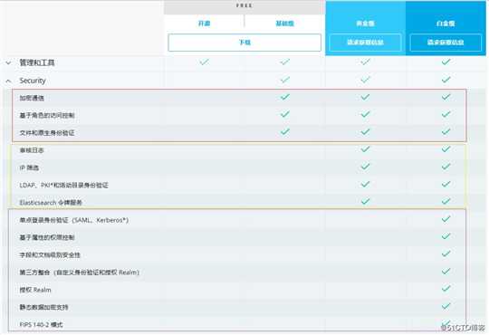Click the 基于属性的权限控制 row checkmark
The height and width of the screenshot is (335, 489).
coord(446,236)
